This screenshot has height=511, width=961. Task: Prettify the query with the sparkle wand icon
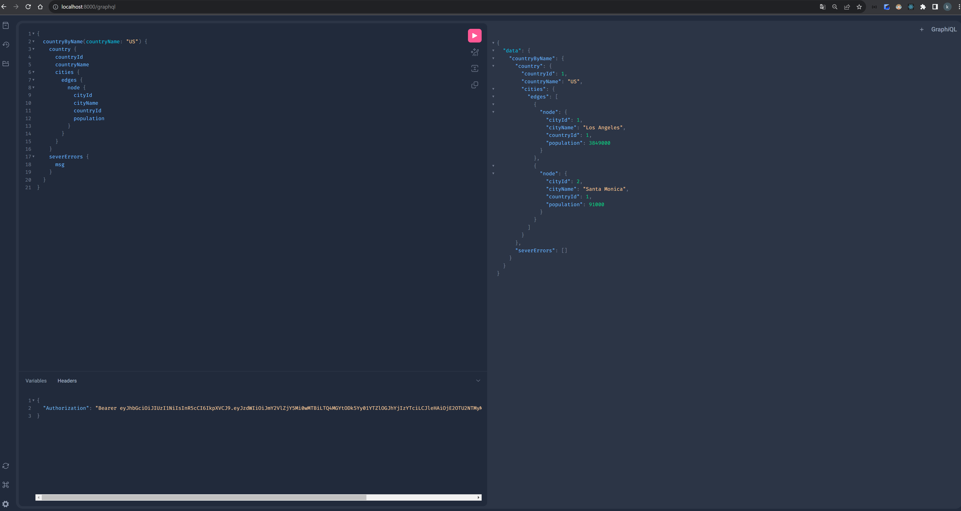[x=475, y=52]
